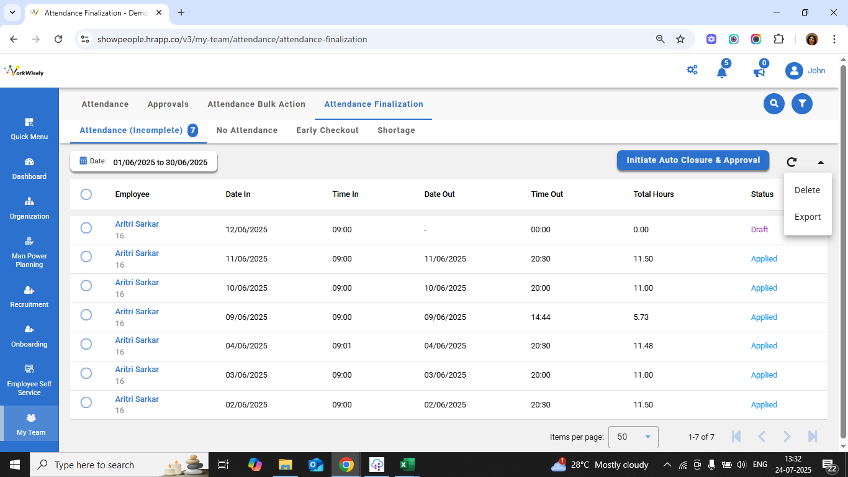Image resolution: width=848 pixels, height=477 pixels.
Task: Toggle the select-all checkbox in table header
Action: 86,194
